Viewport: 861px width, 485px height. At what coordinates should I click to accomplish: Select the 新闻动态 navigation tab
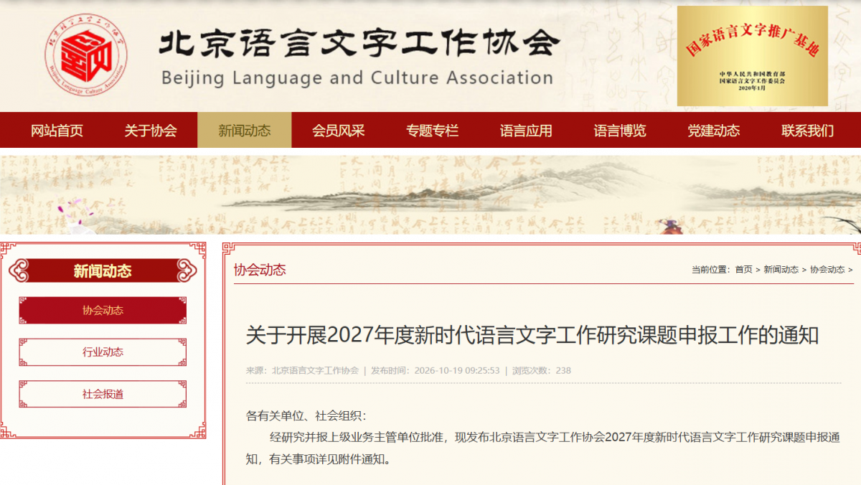[x=245, y=131]
